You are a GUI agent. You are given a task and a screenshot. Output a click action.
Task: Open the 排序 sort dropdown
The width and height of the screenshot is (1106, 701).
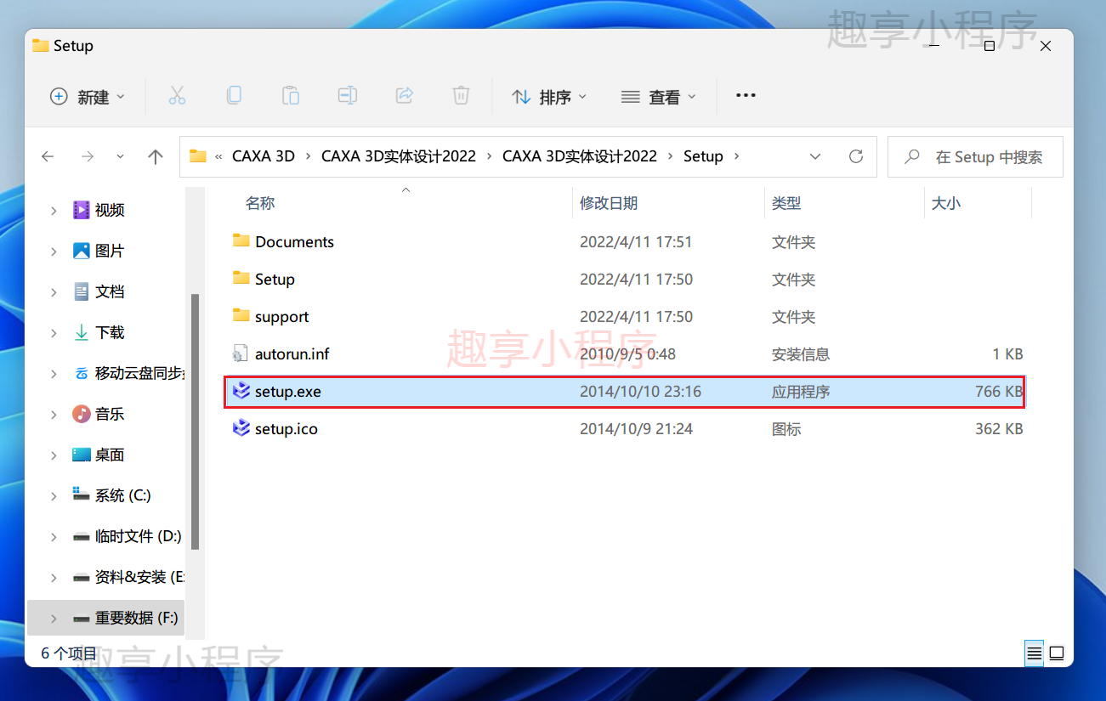click(x=550, y=96)
